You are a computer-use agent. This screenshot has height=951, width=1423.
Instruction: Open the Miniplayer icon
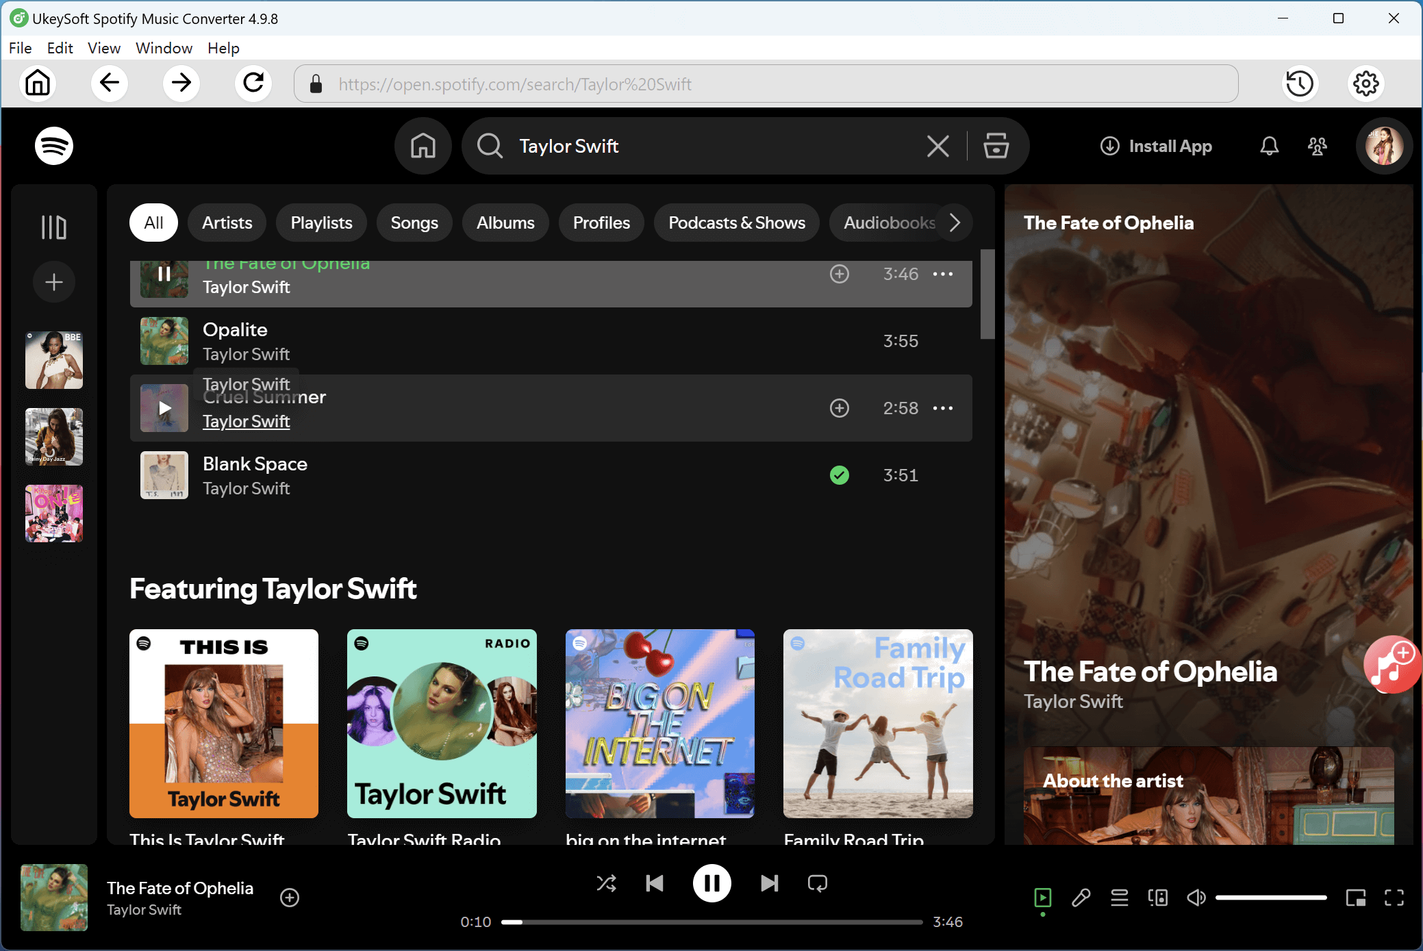click(1355, 898)
